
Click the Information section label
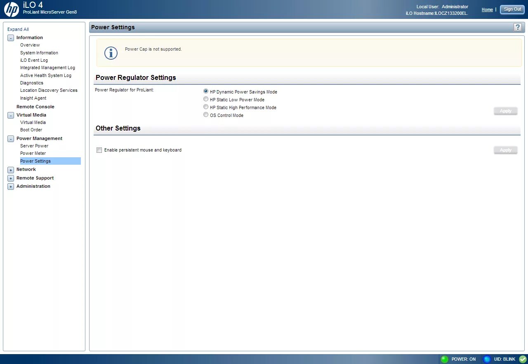point(30,37)
